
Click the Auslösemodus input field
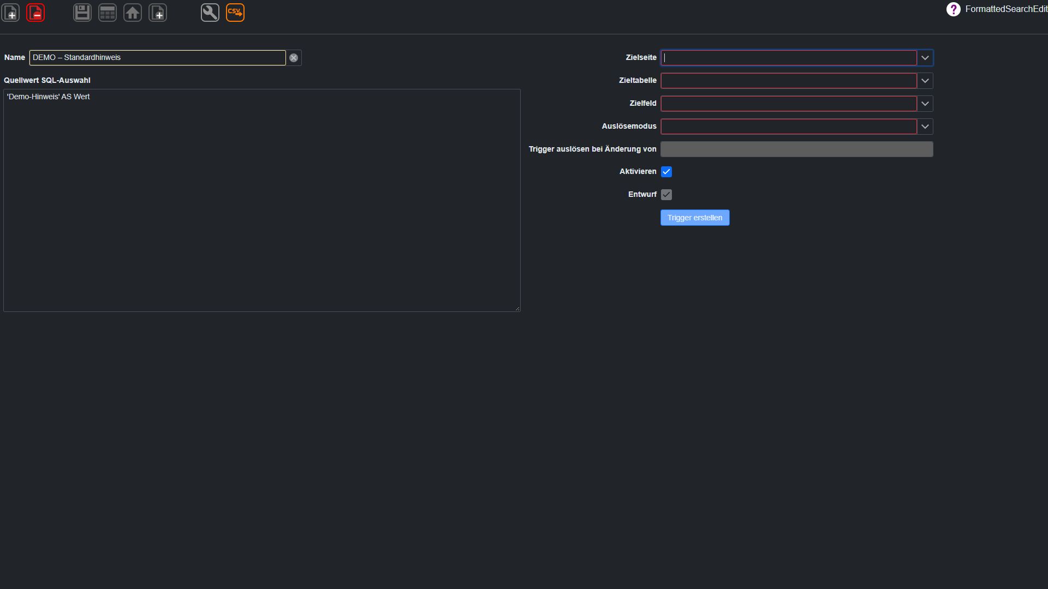tap(789, 127)
